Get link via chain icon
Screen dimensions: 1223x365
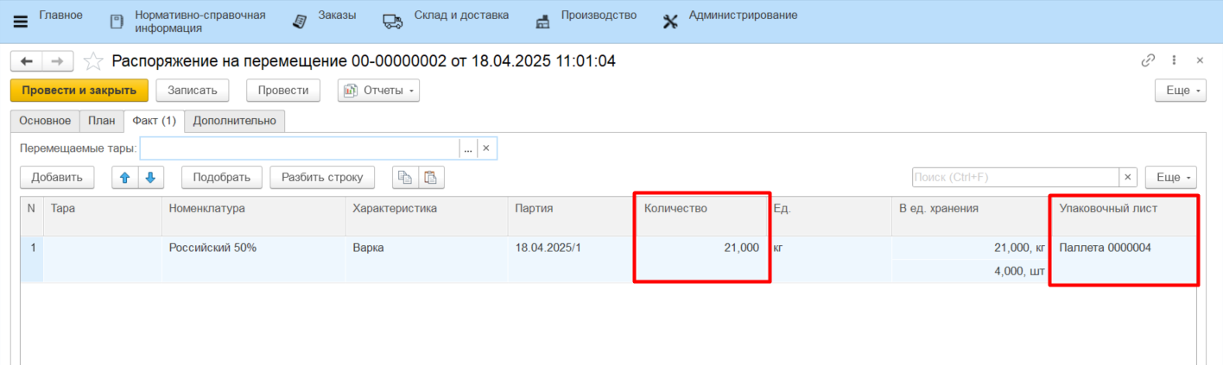(x=1148, y=60)
